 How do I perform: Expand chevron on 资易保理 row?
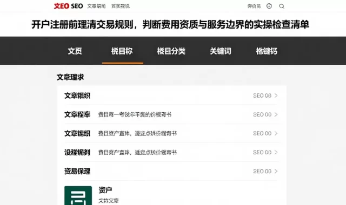click(x=276, y=172)
